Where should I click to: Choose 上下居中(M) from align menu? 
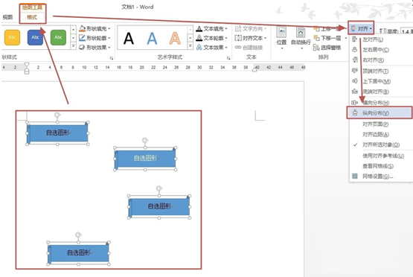(381, 81)
